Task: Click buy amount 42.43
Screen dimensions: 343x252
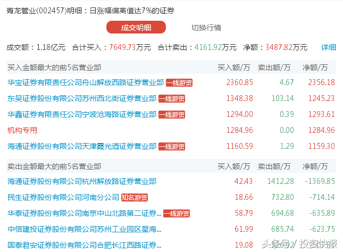Action: tap(244, 181)
